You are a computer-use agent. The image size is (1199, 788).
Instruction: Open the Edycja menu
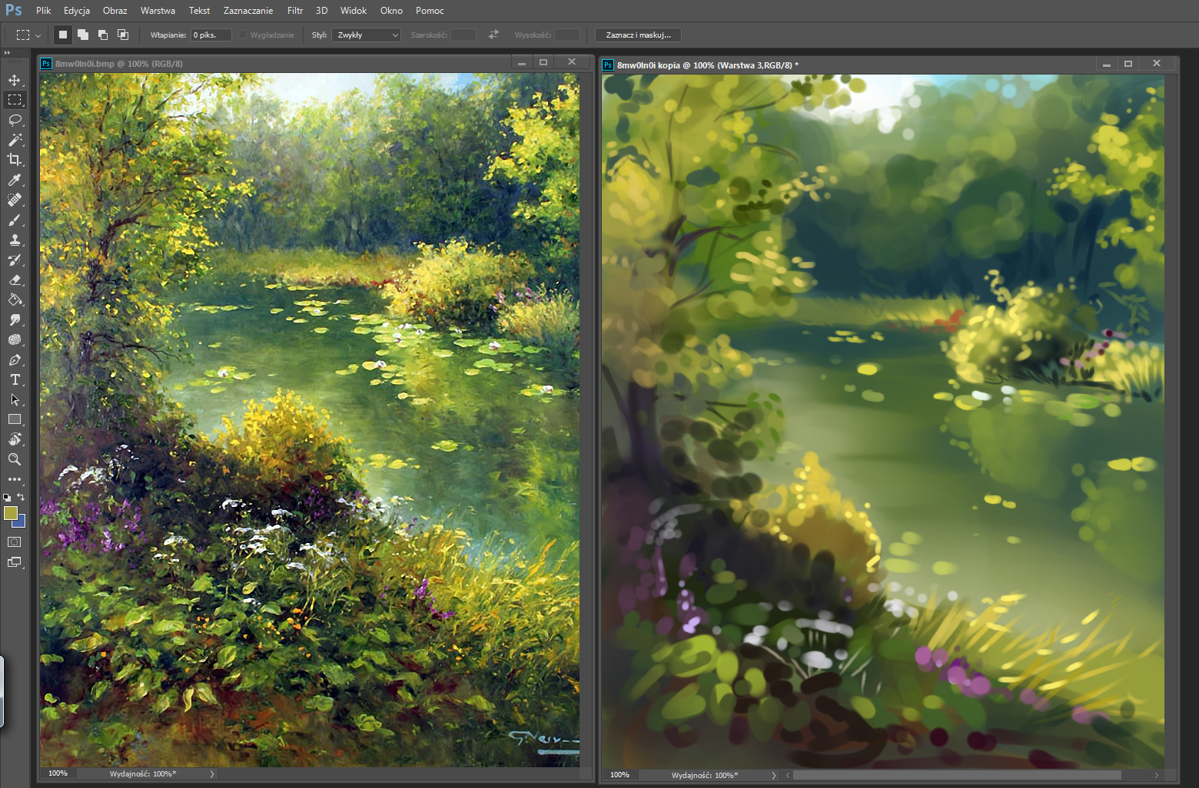(77, 11)
